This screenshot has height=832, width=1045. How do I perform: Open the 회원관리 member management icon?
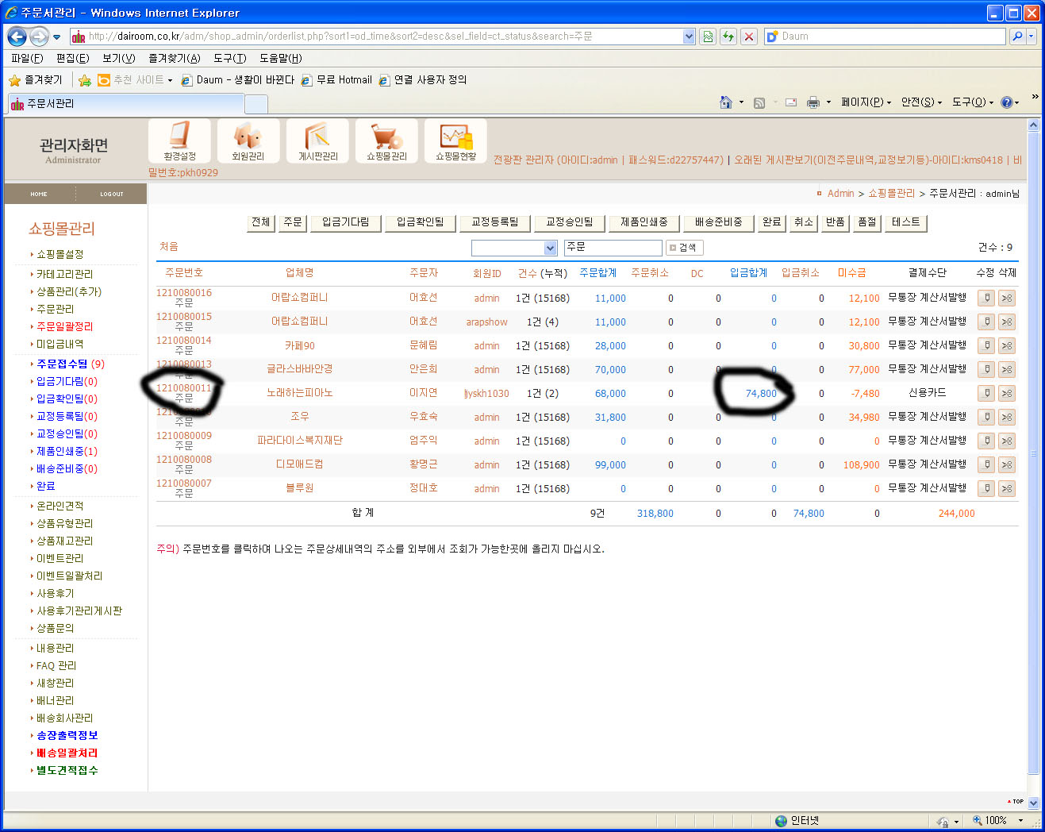pyautogui.click(x=248, y=141)
